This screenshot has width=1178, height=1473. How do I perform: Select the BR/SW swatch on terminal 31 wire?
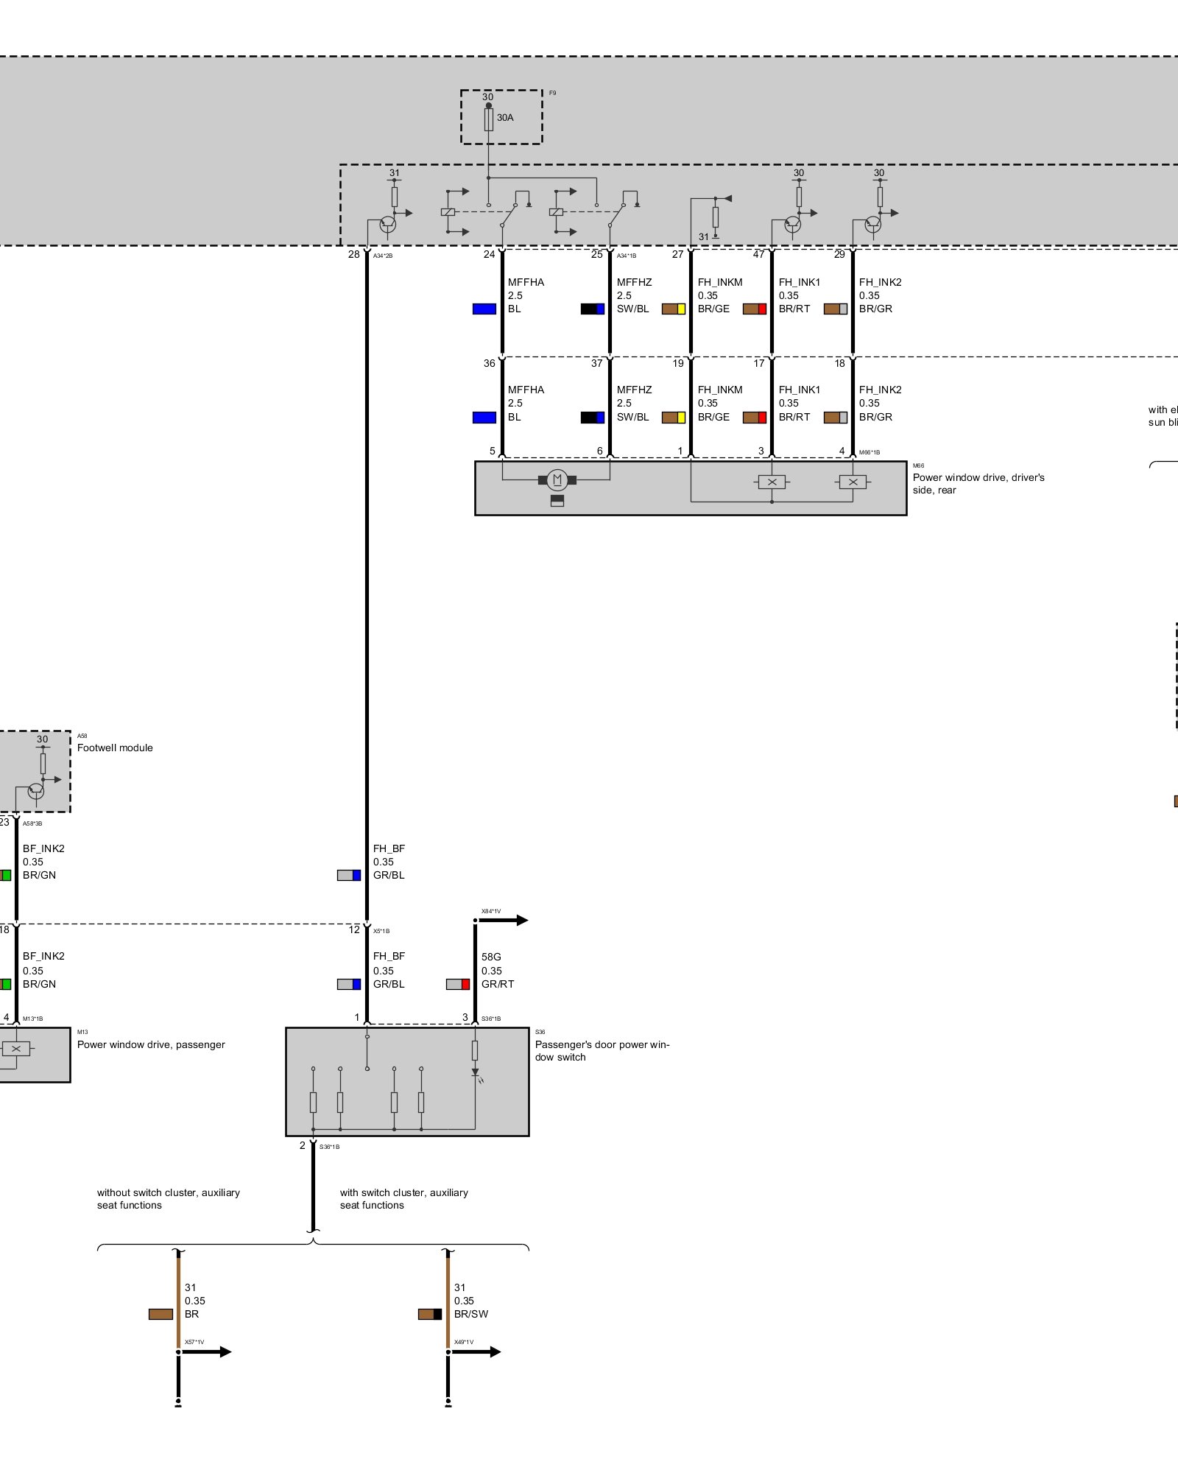430,1314
